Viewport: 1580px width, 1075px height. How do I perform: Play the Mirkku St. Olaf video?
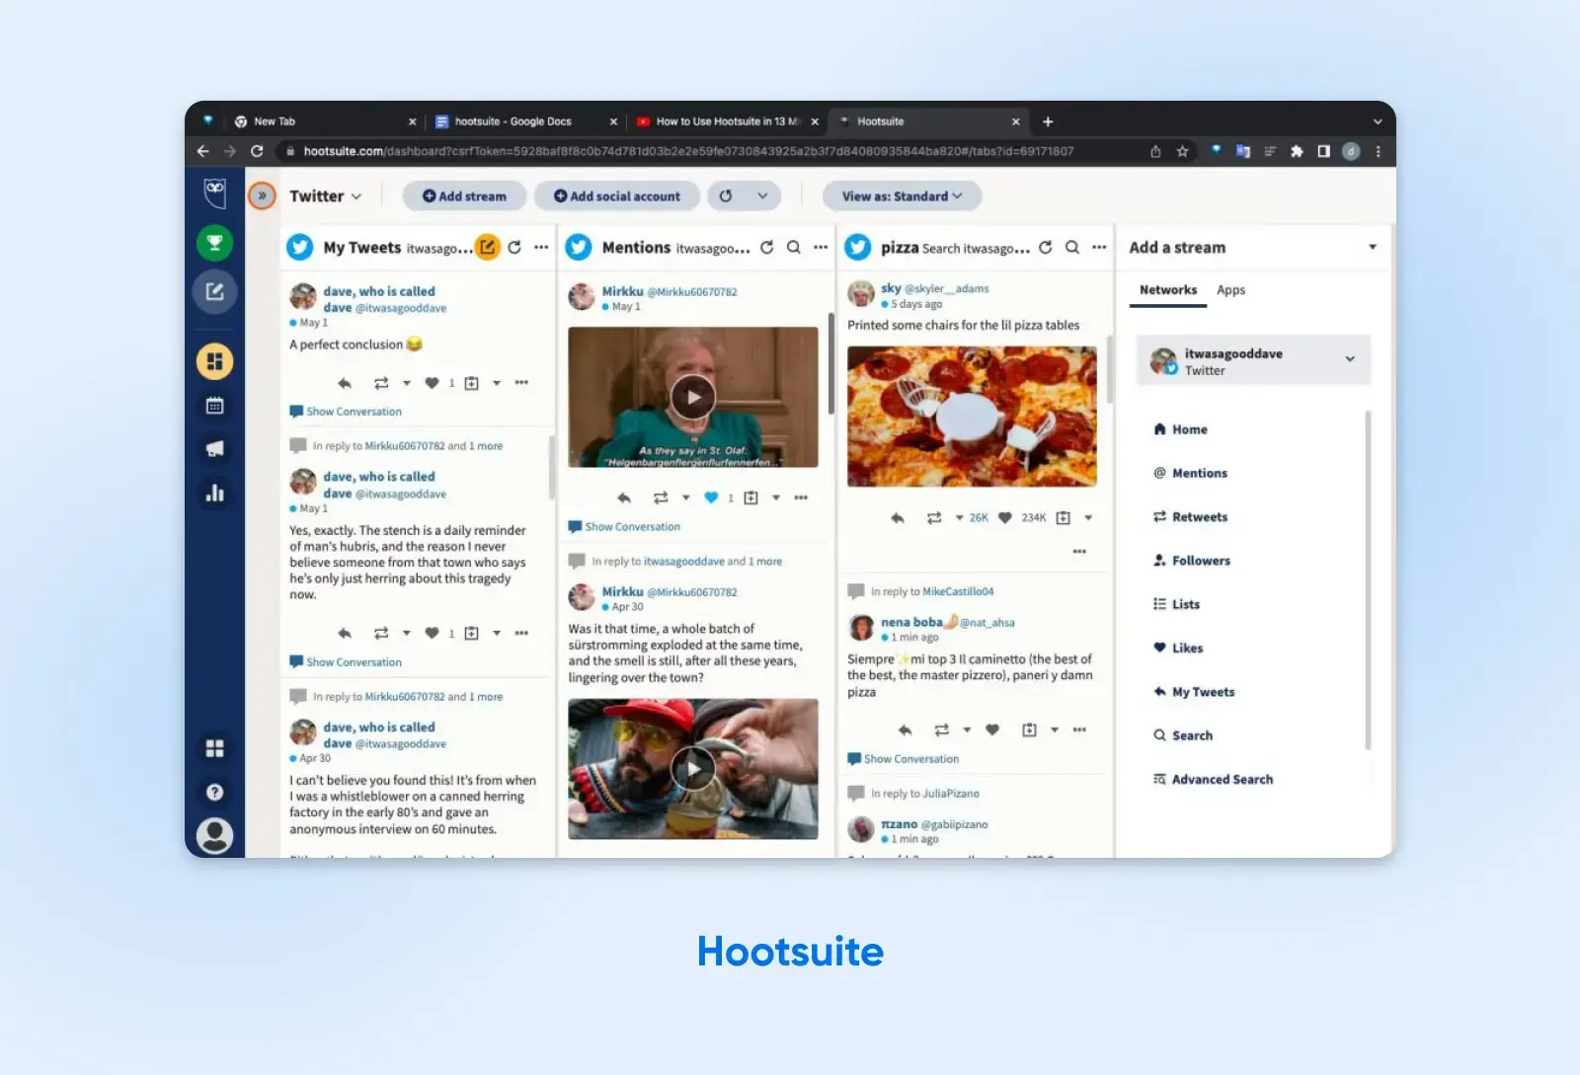(693, 397)
